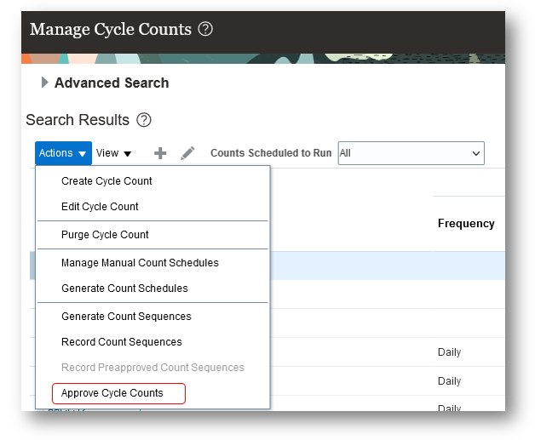Choose Edit Cycle Count menu item
Viewport: 535px width, 440px height.
click(100, 207)
